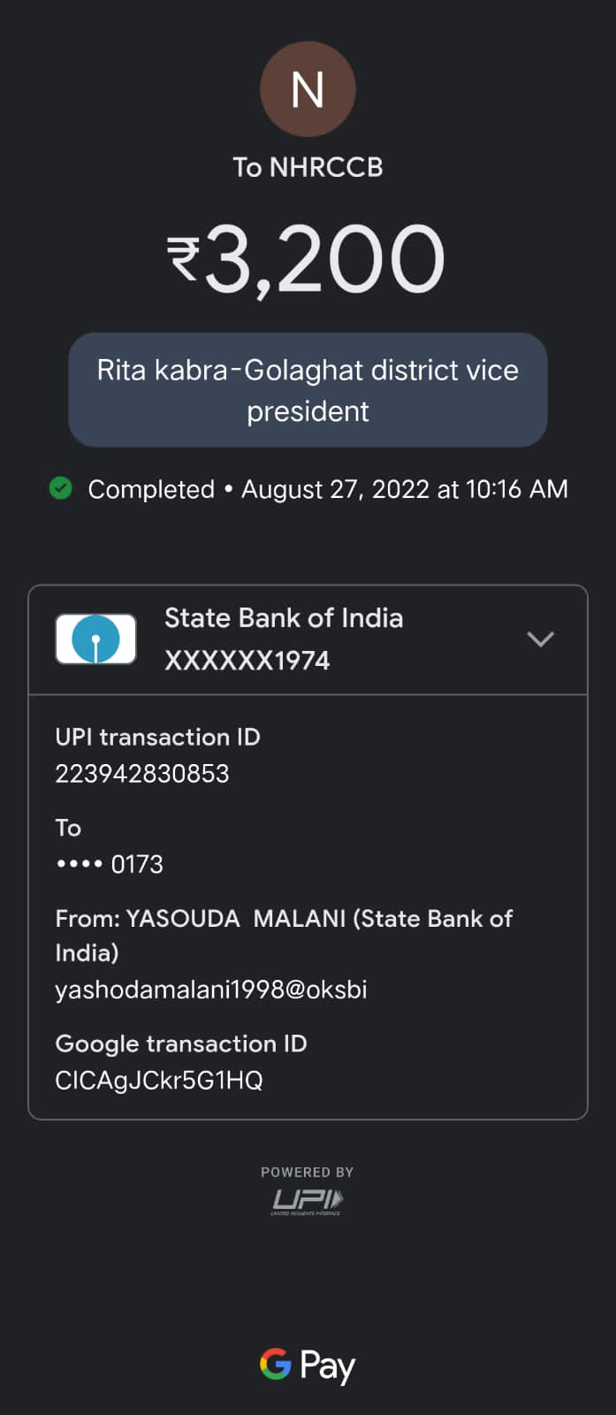Screen dimensions: 616x1415
Task: Click the UPI logo under Powered By
Action: coord(307,1200)
